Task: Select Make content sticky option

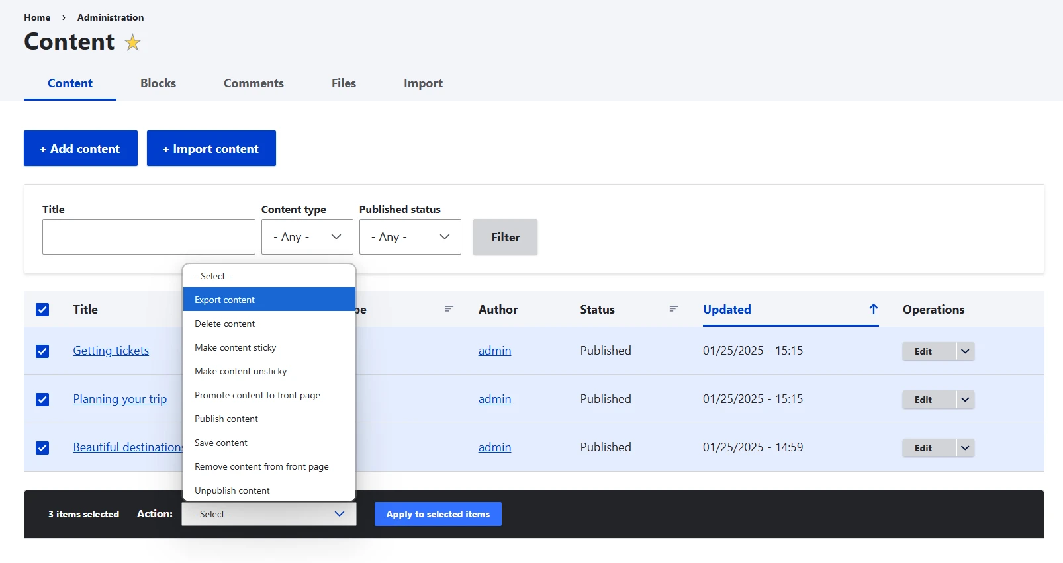Action: [269, 347]
